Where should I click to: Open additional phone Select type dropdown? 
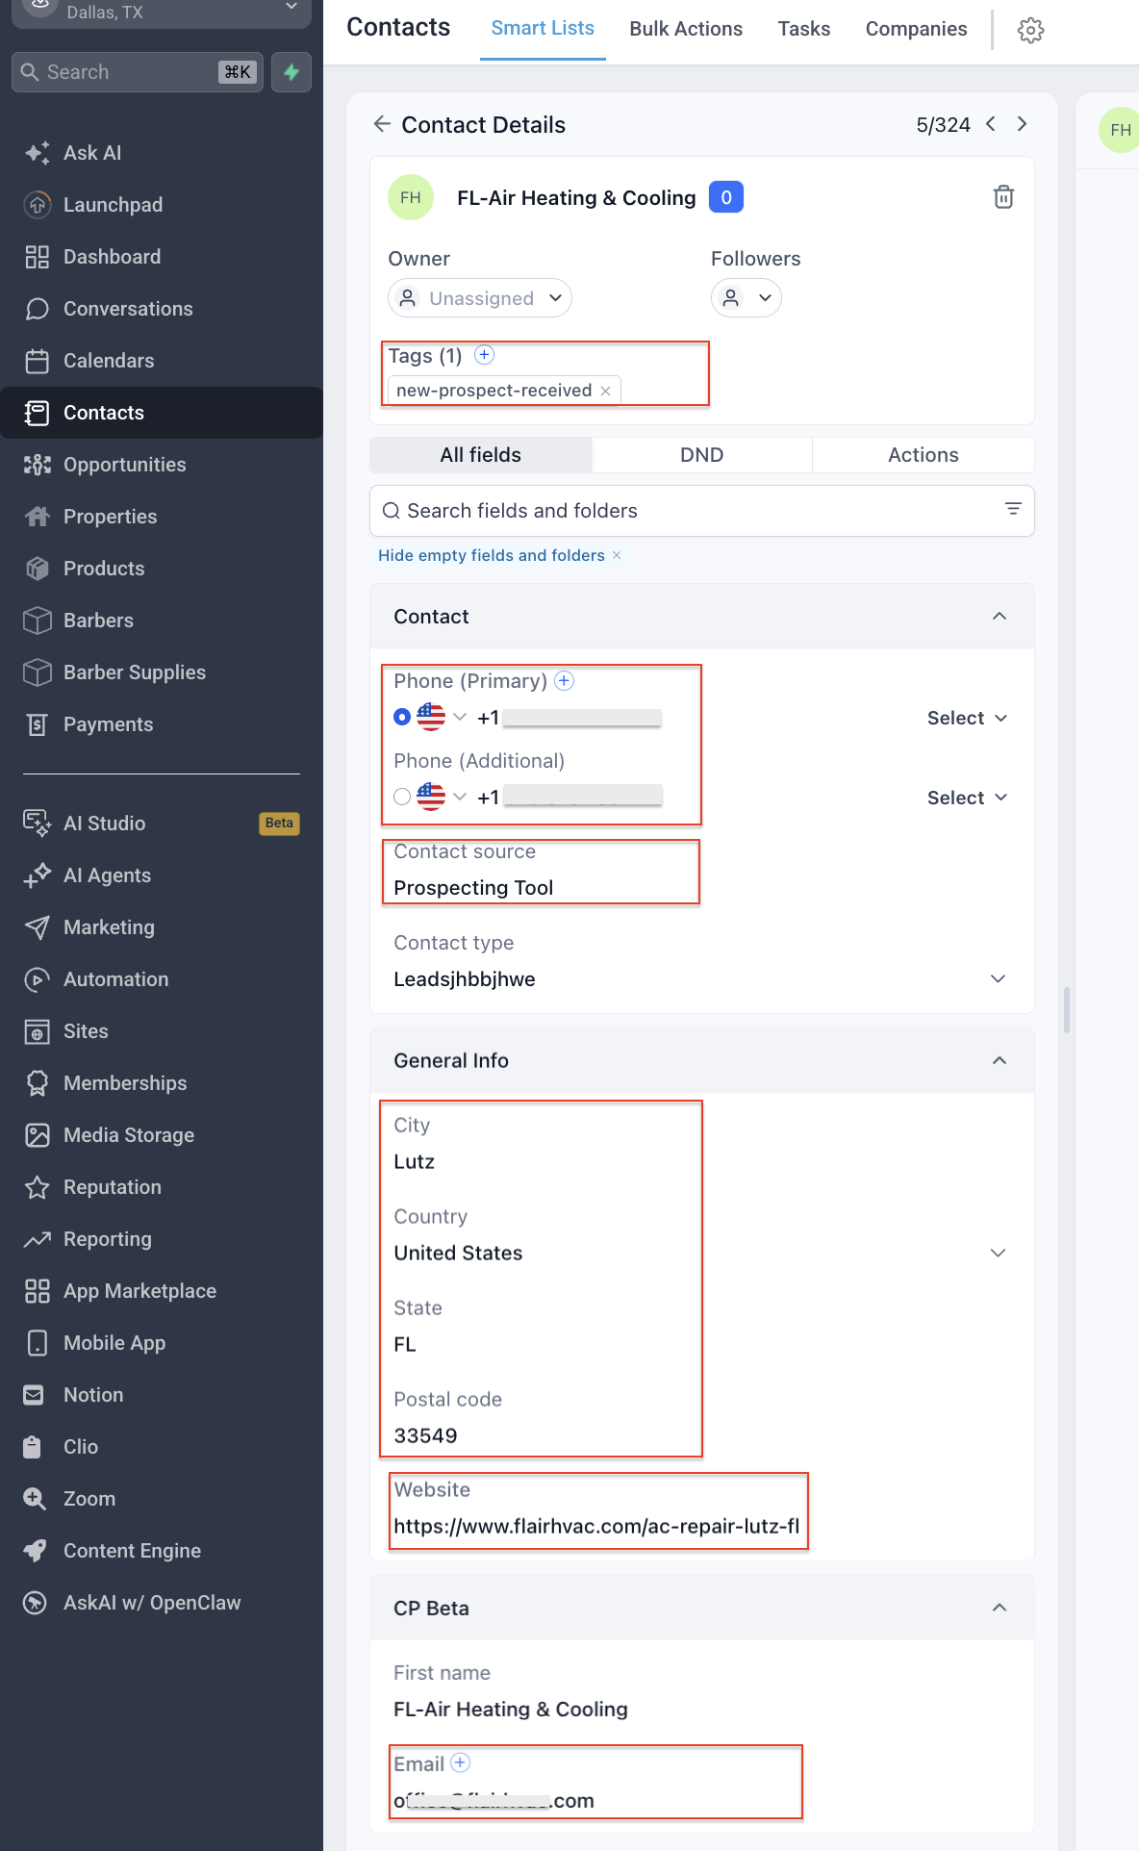pos(967,798)
